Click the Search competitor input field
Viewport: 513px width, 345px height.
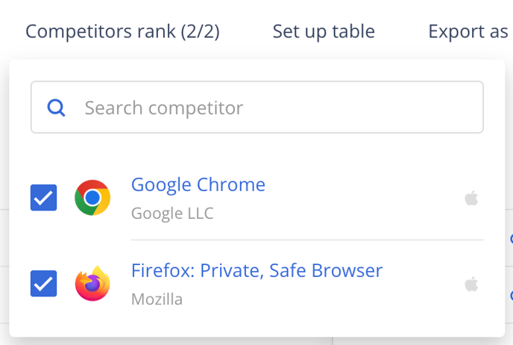(257, 107)
